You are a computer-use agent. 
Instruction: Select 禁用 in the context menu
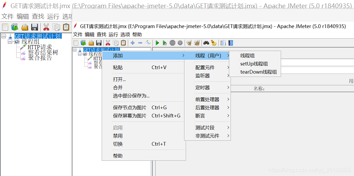(143, 136)
